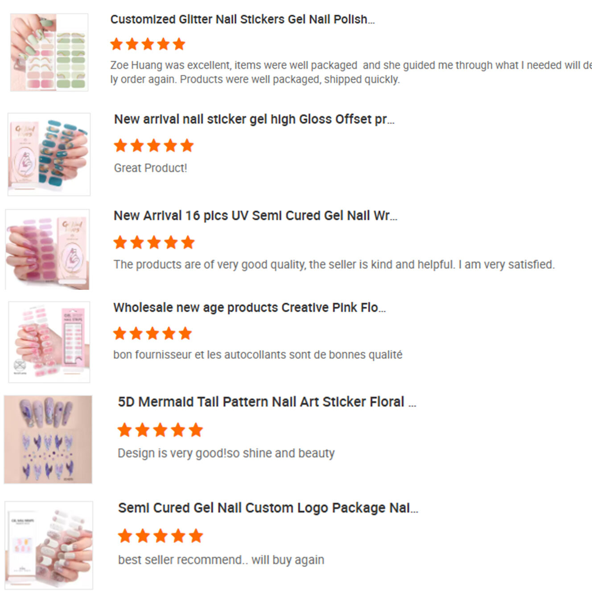The width and height of the screenshot is (592, 592).
Task: Go to "Semi Cured Gel Nail Custom Logo Package"
Action: [268, 508]
